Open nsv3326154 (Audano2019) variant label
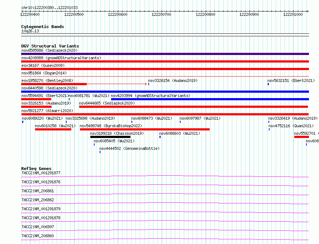This screenshot has width=319, height=244. (173, 80)
